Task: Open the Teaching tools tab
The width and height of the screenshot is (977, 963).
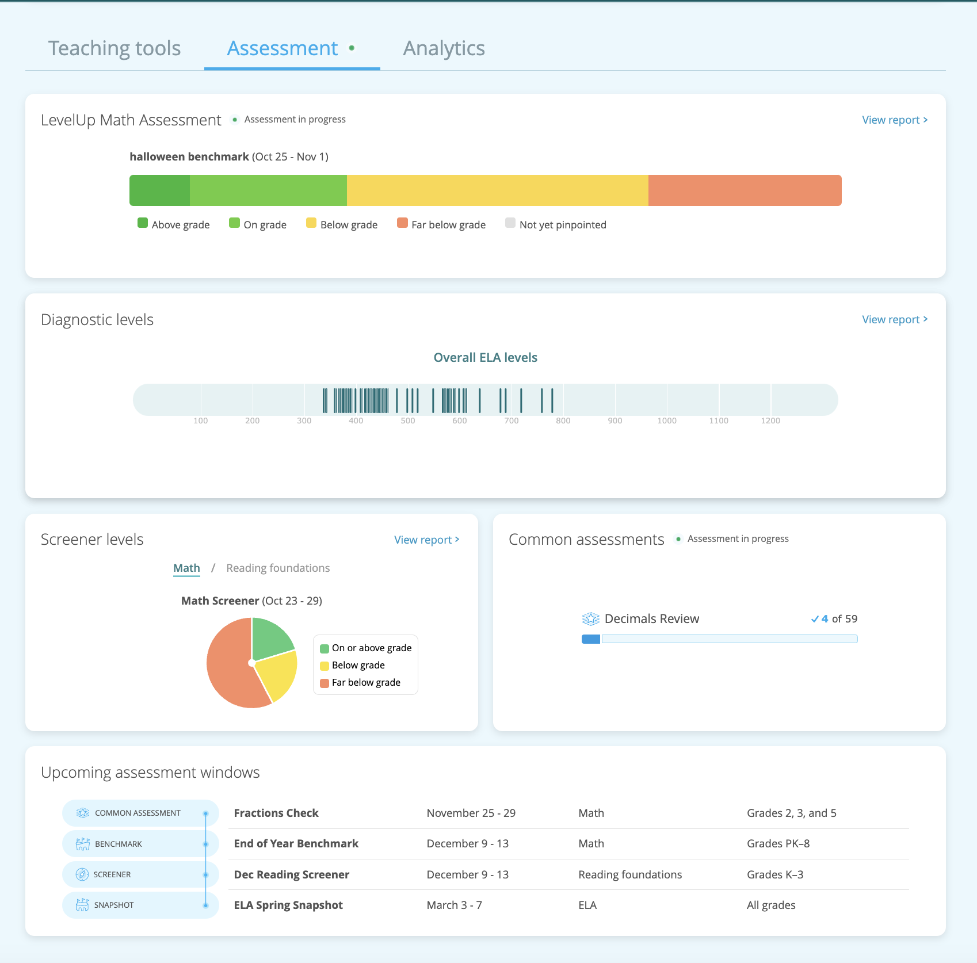Action: coord(115,48)
